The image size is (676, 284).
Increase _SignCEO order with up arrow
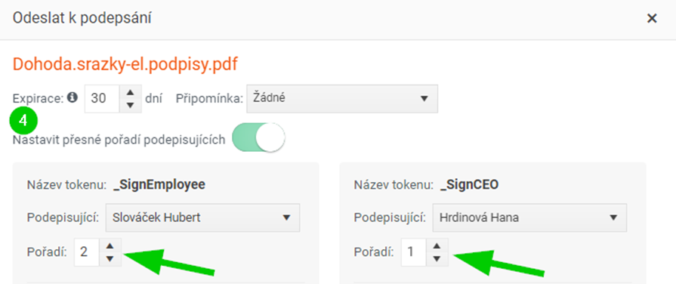pos(437,245)
